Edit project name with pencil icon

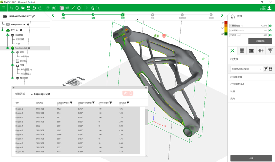(33, 16)
